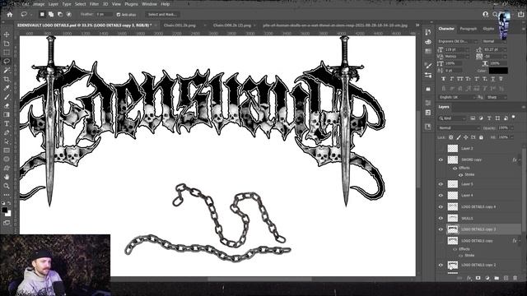
Task: Open the Fill dropdown arrow
Action: coord(512,137)
